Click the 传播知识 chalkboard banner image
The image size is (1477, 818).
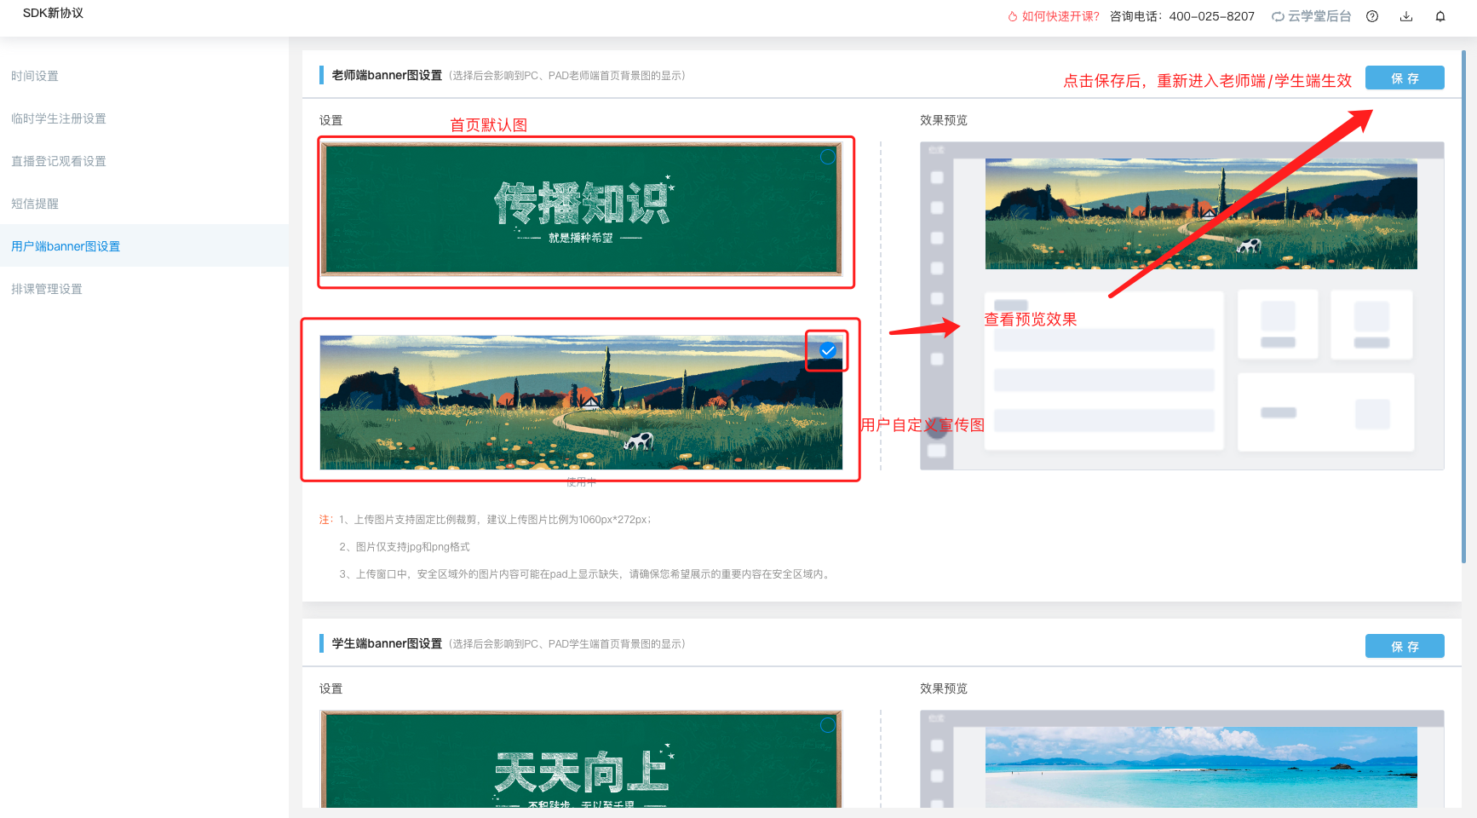[581, 209]
